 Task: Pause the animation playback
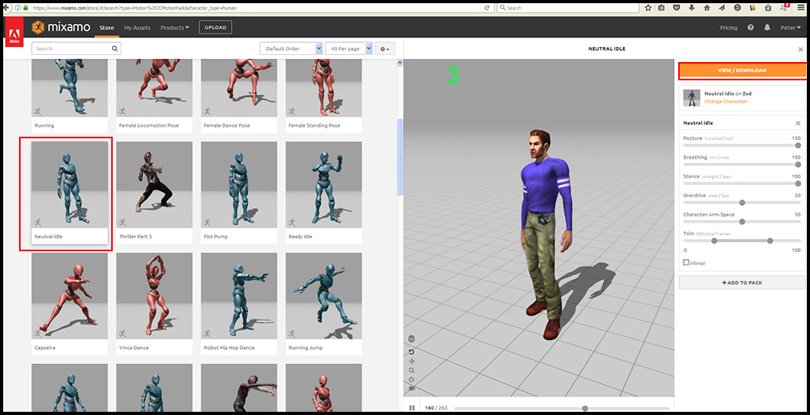411,409
